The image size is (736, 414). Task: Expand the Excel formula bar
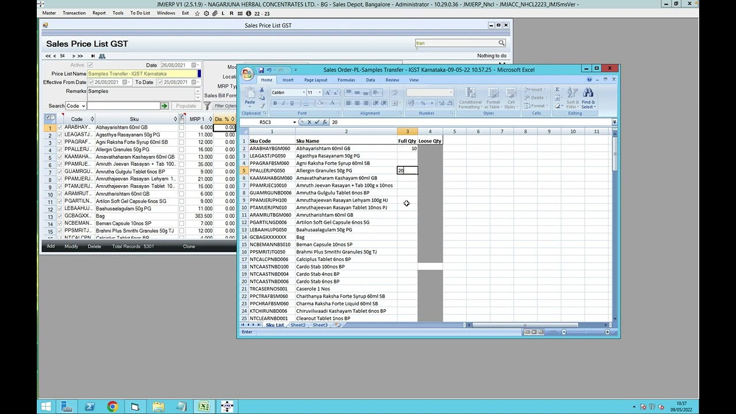(614, 122)
